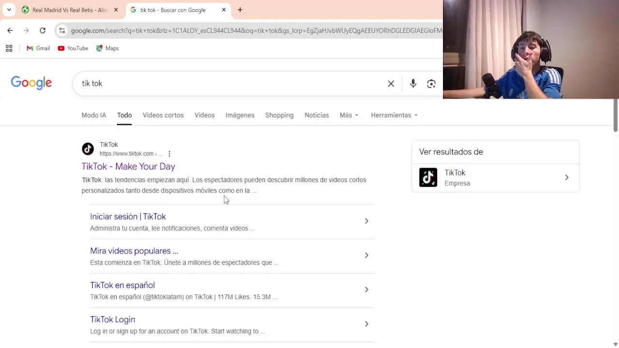Close the Real Madrid Vs Real Betis tab
Screen dimensions: 619x348
(116, 10)
